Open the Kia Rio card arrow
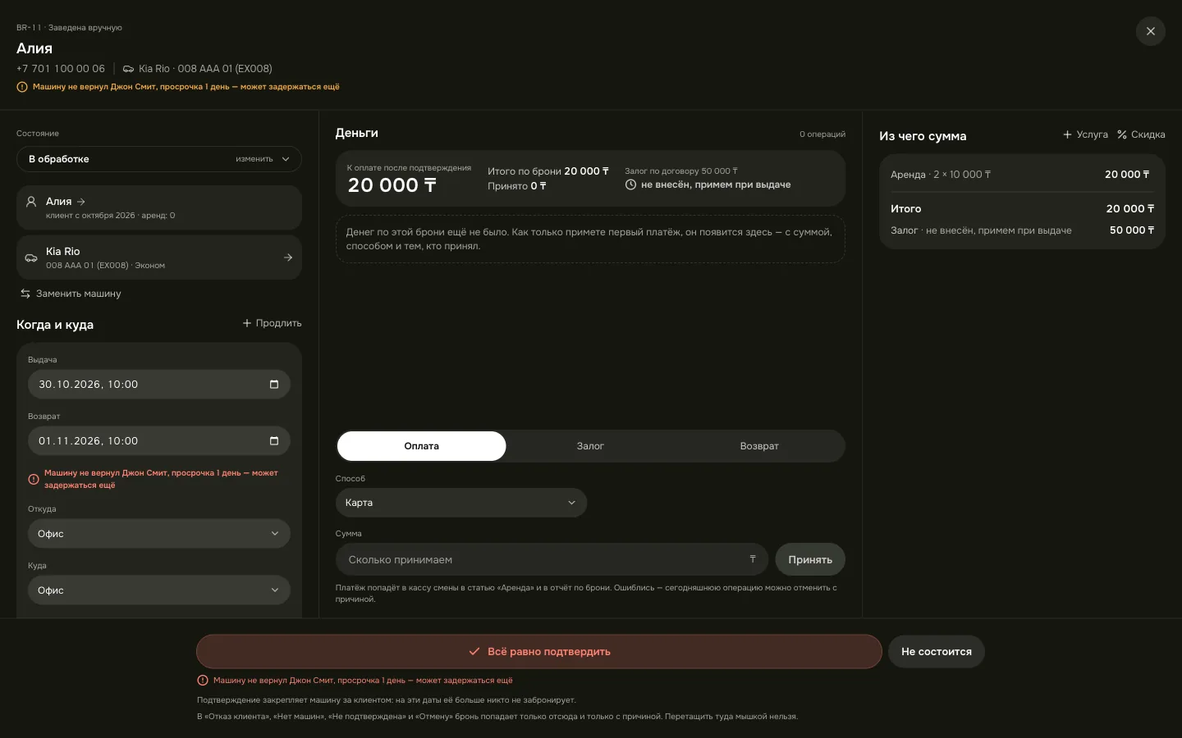The height and width of the screenshot is (738, 1182). point(288,257)
